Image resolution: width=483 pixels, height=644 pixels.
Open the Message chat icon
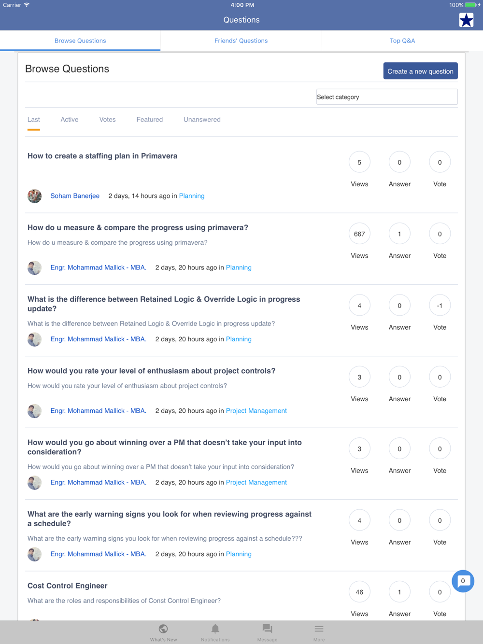pos(267,629)
